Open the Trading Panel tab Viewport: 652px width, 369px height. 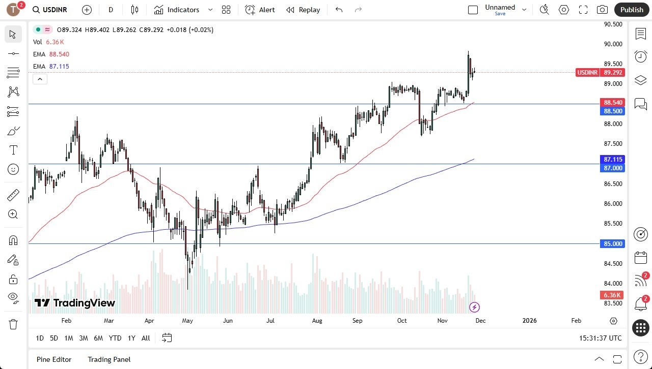click(108, 359)
